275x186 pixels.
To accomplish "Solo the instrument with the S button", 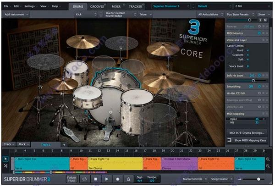I will point(260,20).
